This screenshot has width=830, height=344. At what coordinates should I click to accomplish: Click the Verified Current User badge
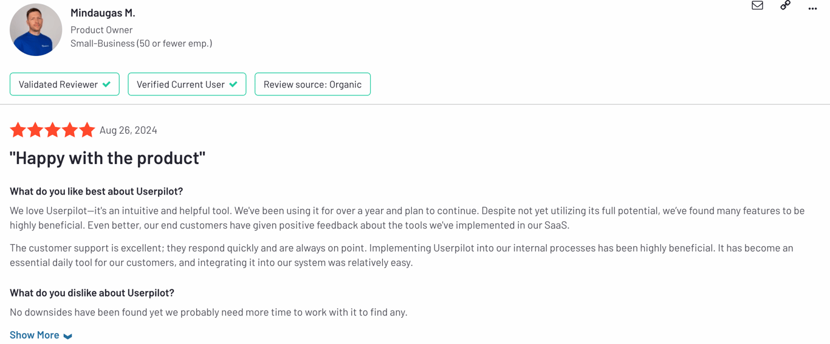point(187,84)
